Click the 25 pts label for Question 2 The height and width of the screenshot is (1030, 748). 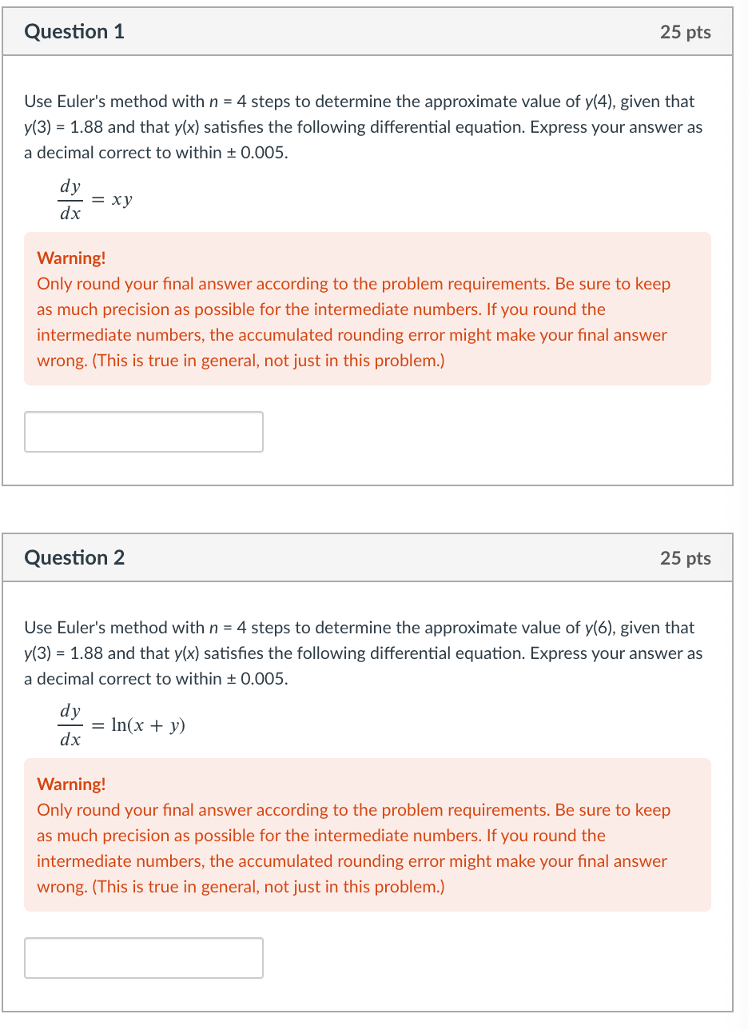[686, 557]
